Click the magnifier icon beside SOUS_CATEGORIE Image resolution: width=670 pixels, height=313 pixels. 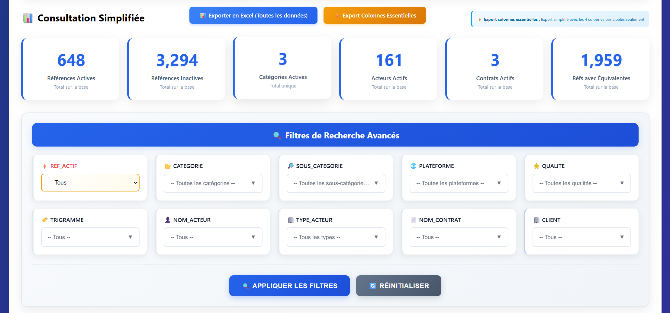point(291,166)
